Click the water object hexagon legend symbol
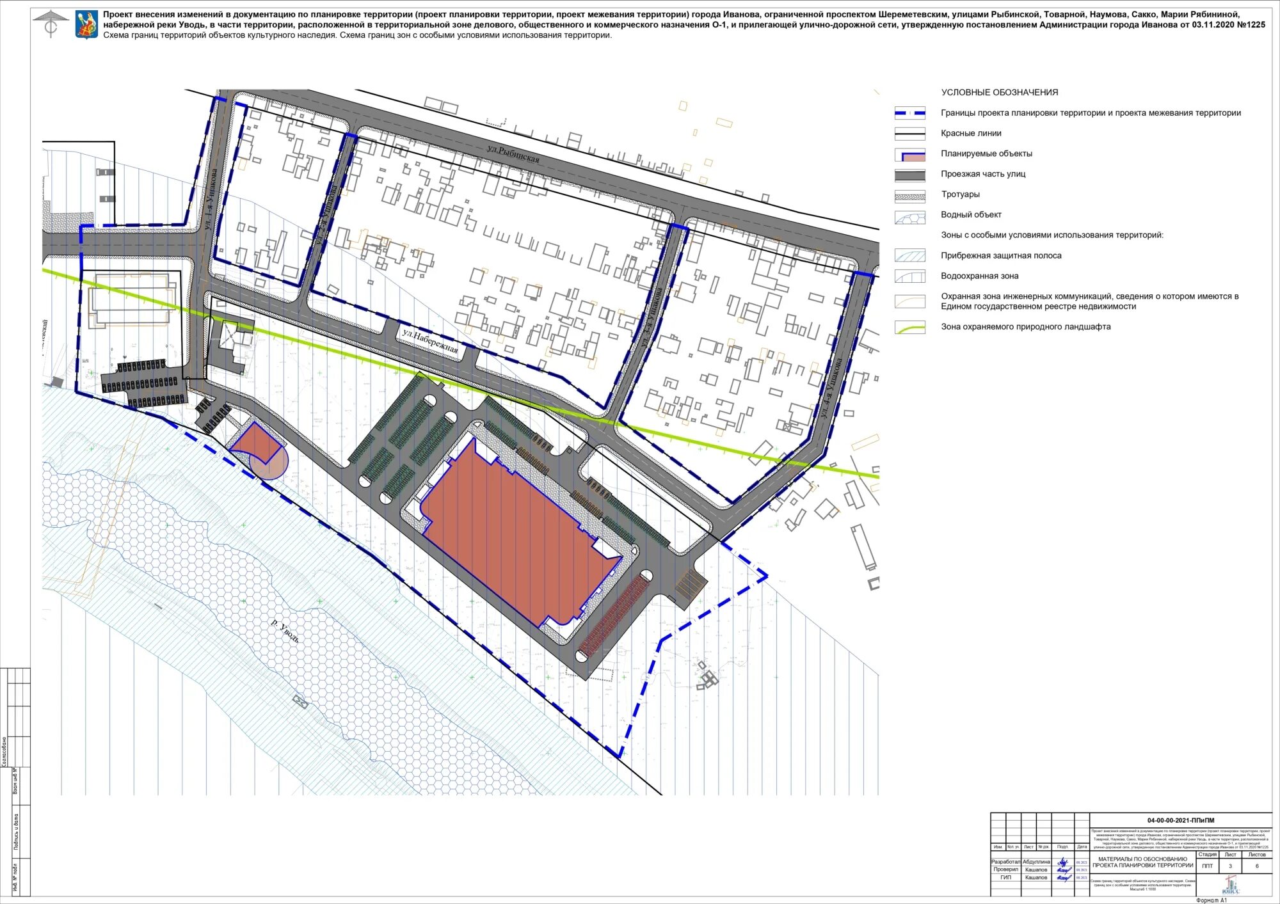The image size is (1280, 904). pos(909,217)
